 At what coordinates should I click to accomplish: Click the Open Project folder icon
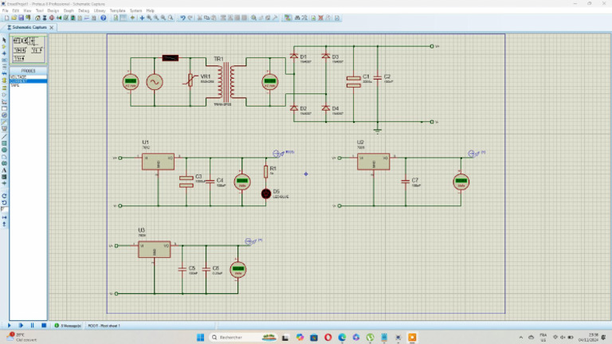click(x=14, y=18)
